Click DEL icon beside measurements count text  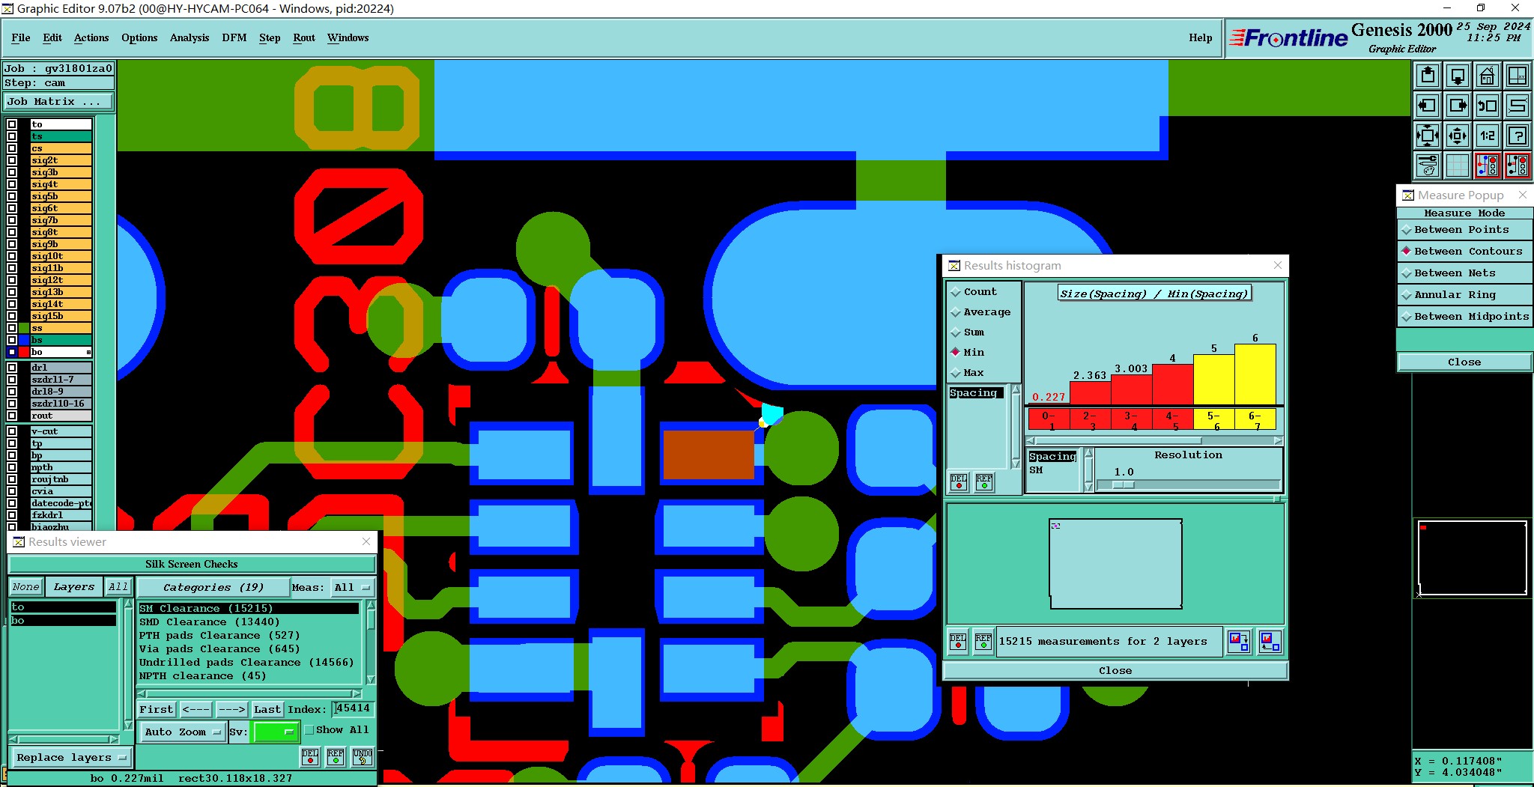pos(958,642)
